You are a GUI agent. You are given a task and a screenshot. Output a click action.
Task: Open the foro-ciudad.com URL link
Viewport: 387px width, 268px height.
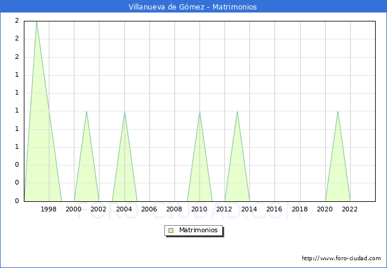click(341, 258)
